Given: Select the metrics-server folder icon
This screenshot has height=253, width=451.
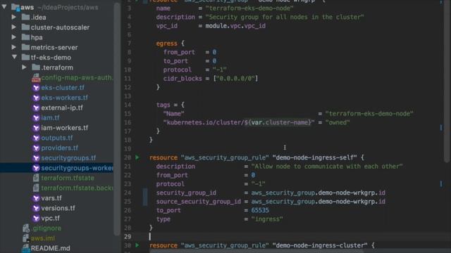Looking at the screenshot, I should tap(25, 47).
